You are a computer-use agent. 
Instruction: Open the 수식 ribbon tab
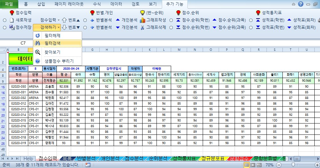[97, 4]
